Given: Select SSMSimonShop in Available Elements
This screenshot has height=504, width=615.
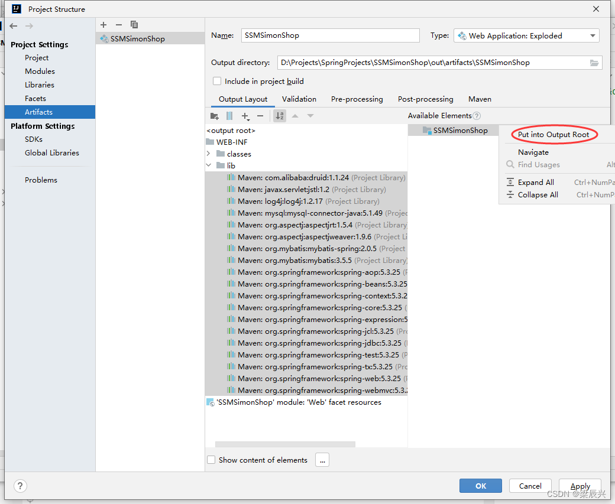Looking at the screenshot, I should [x=455, y=131].
